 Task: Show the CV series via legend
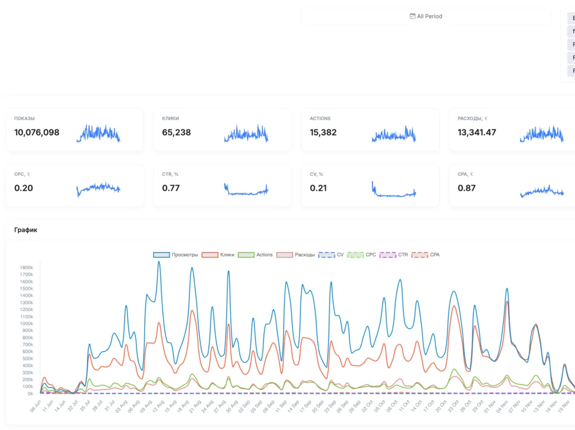coord(331,255)
